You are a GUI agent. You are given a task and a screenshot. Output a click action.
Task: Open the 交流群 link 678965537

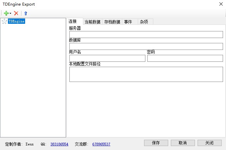tap(101, 144)
